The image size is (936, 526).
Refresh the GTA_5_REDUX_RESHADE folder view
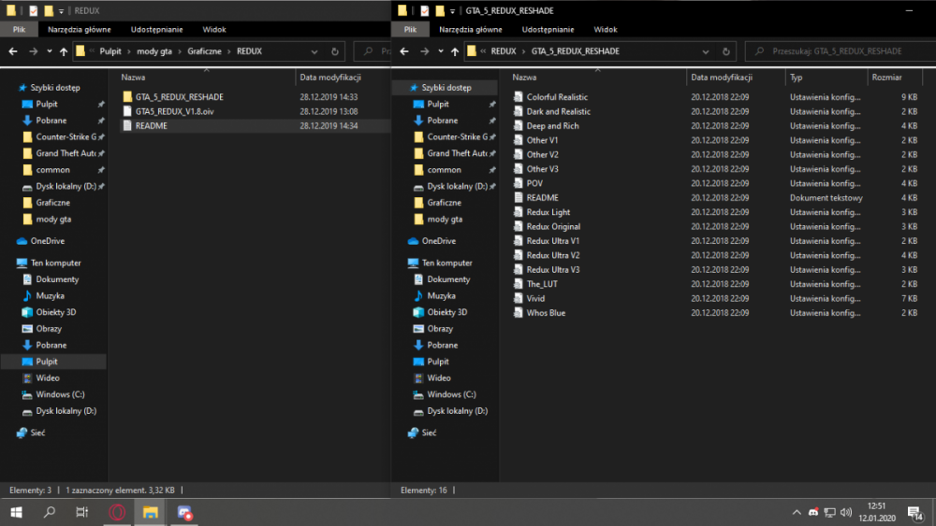coord(726,51)
